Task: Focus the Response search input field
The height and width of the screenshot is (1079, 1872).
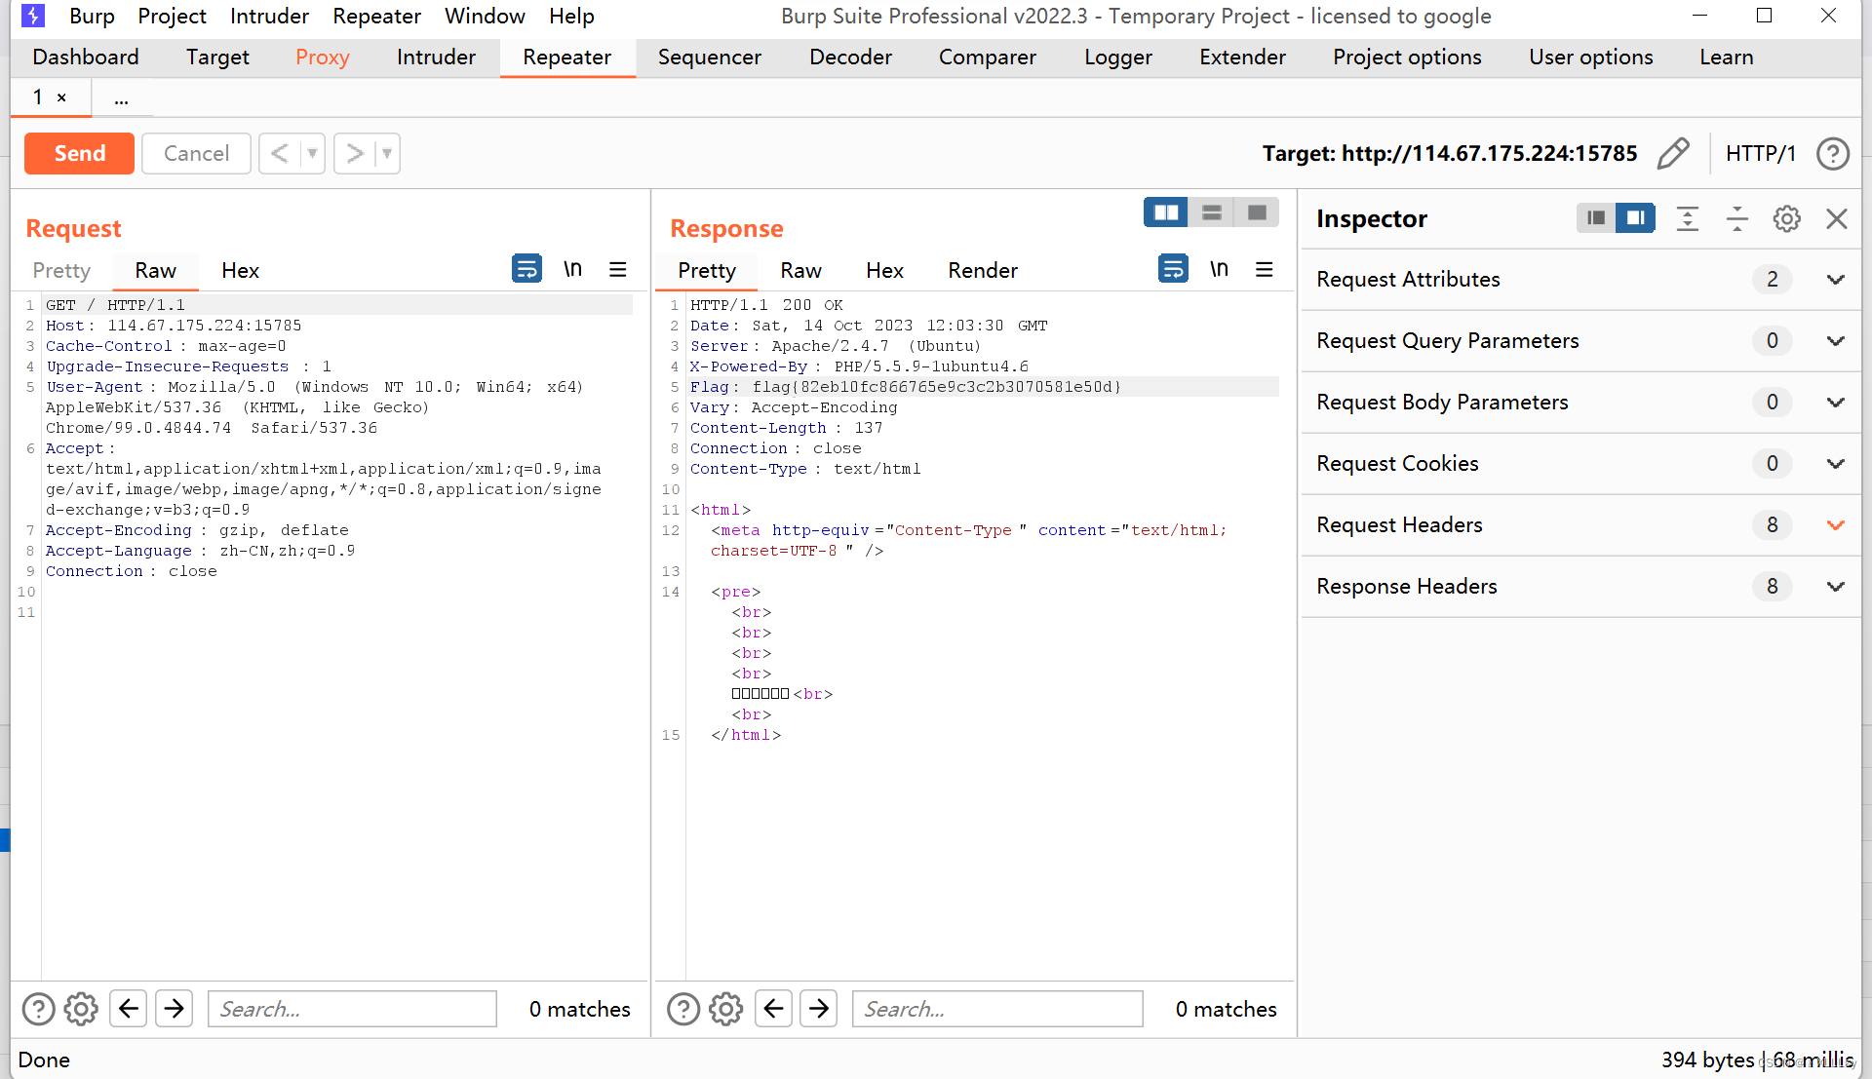Action: coord(997,1009)
